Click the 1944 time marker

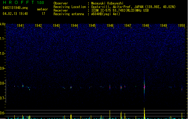74,25
